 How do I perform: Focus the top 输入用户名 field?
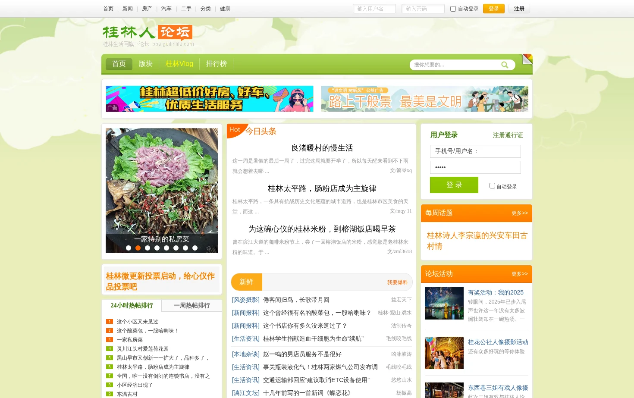(374, 9)
